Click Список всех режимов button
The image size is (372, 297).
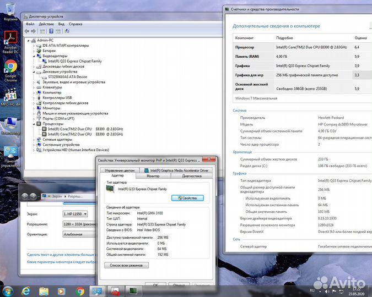pos(126,265)
